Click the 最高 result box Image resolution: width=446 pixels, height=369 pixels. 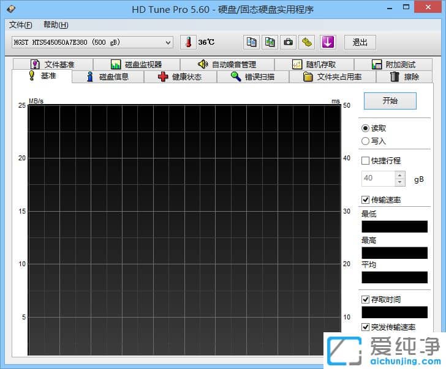click(395, 253)
